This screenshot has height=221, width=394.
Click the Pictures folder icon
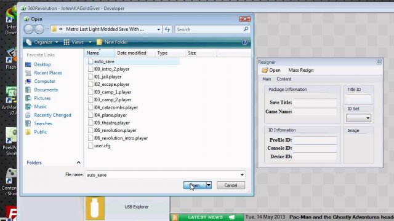28,98
